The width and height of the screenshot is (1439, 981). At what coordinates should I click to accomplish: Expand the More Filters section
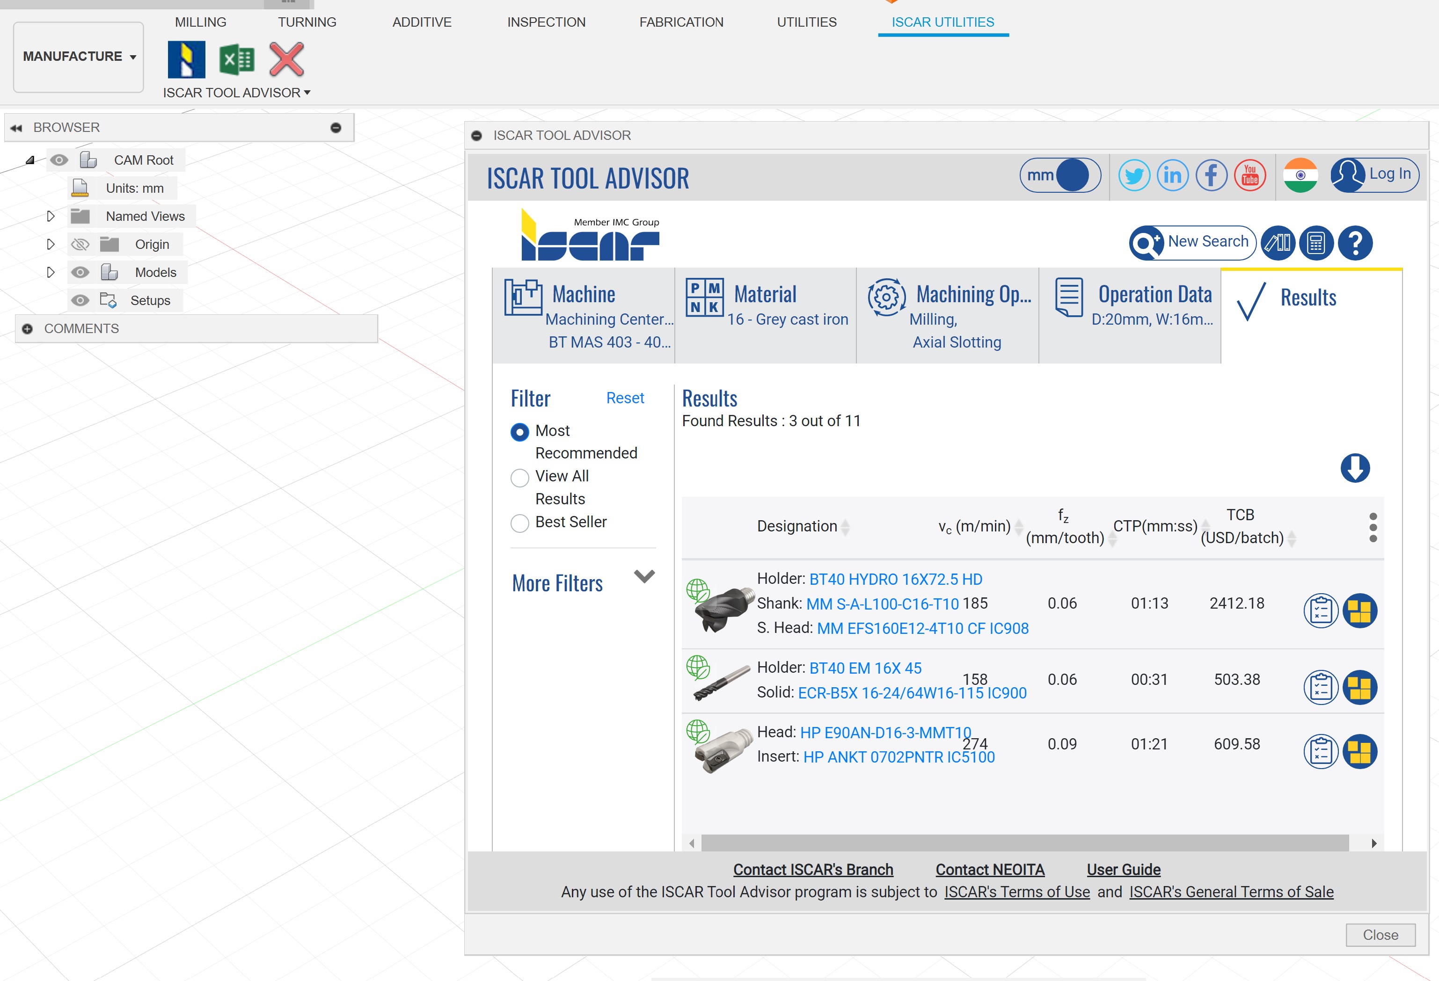[644, 577]
